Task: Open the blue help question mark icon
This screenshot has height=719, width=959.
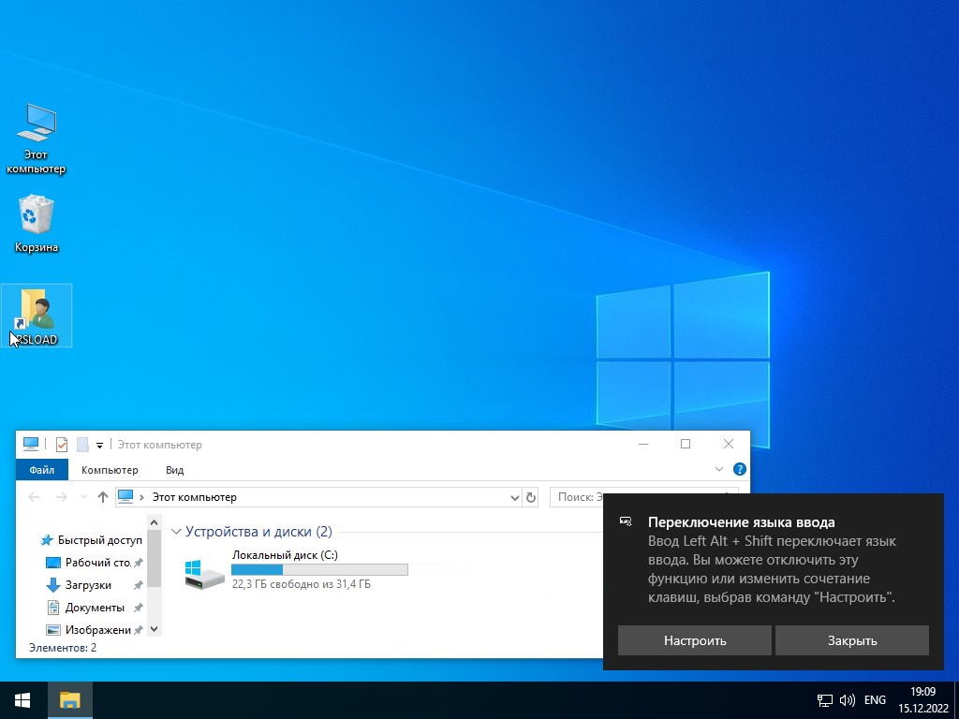Action: [739, 470]
